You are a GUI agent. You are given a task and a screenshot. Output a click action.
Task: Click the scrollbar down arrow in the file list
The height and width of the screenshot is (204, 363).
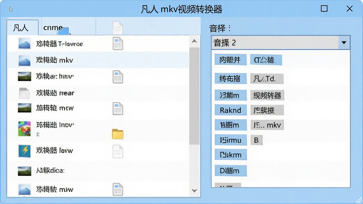point(195,191)
